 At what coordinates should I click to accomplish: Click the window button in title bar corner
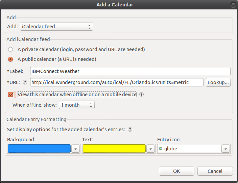[233, 4]
